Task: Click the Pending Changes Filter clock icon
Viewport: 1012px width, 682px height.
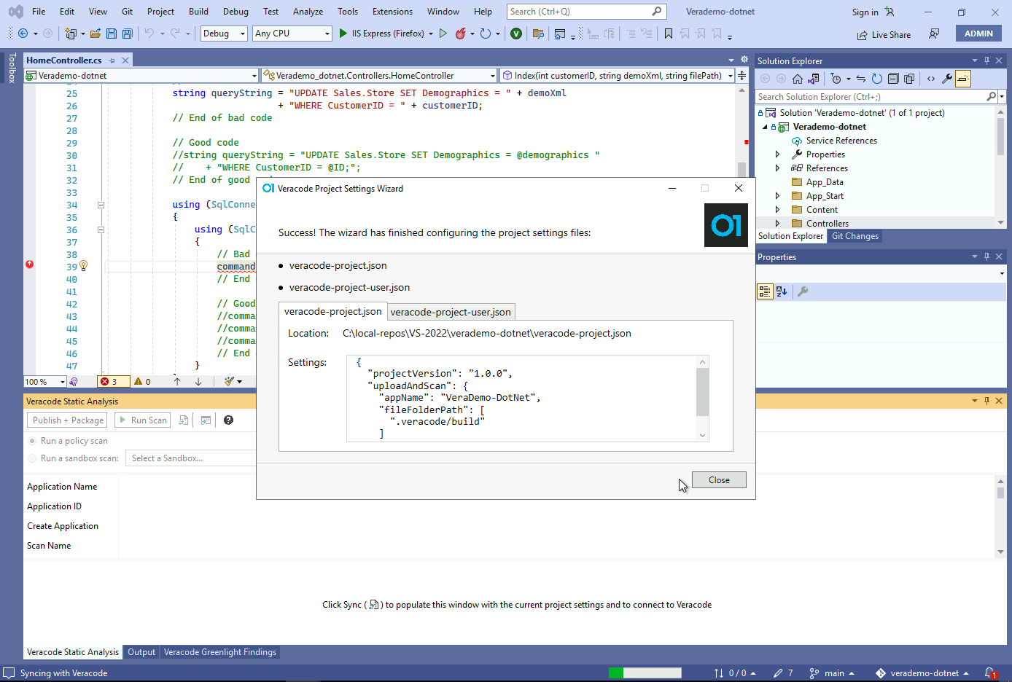Action: [x=836, y=79]
